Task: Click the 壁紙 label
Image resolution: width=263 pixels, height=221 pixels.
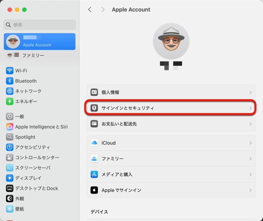Action: tap(20, 209)
